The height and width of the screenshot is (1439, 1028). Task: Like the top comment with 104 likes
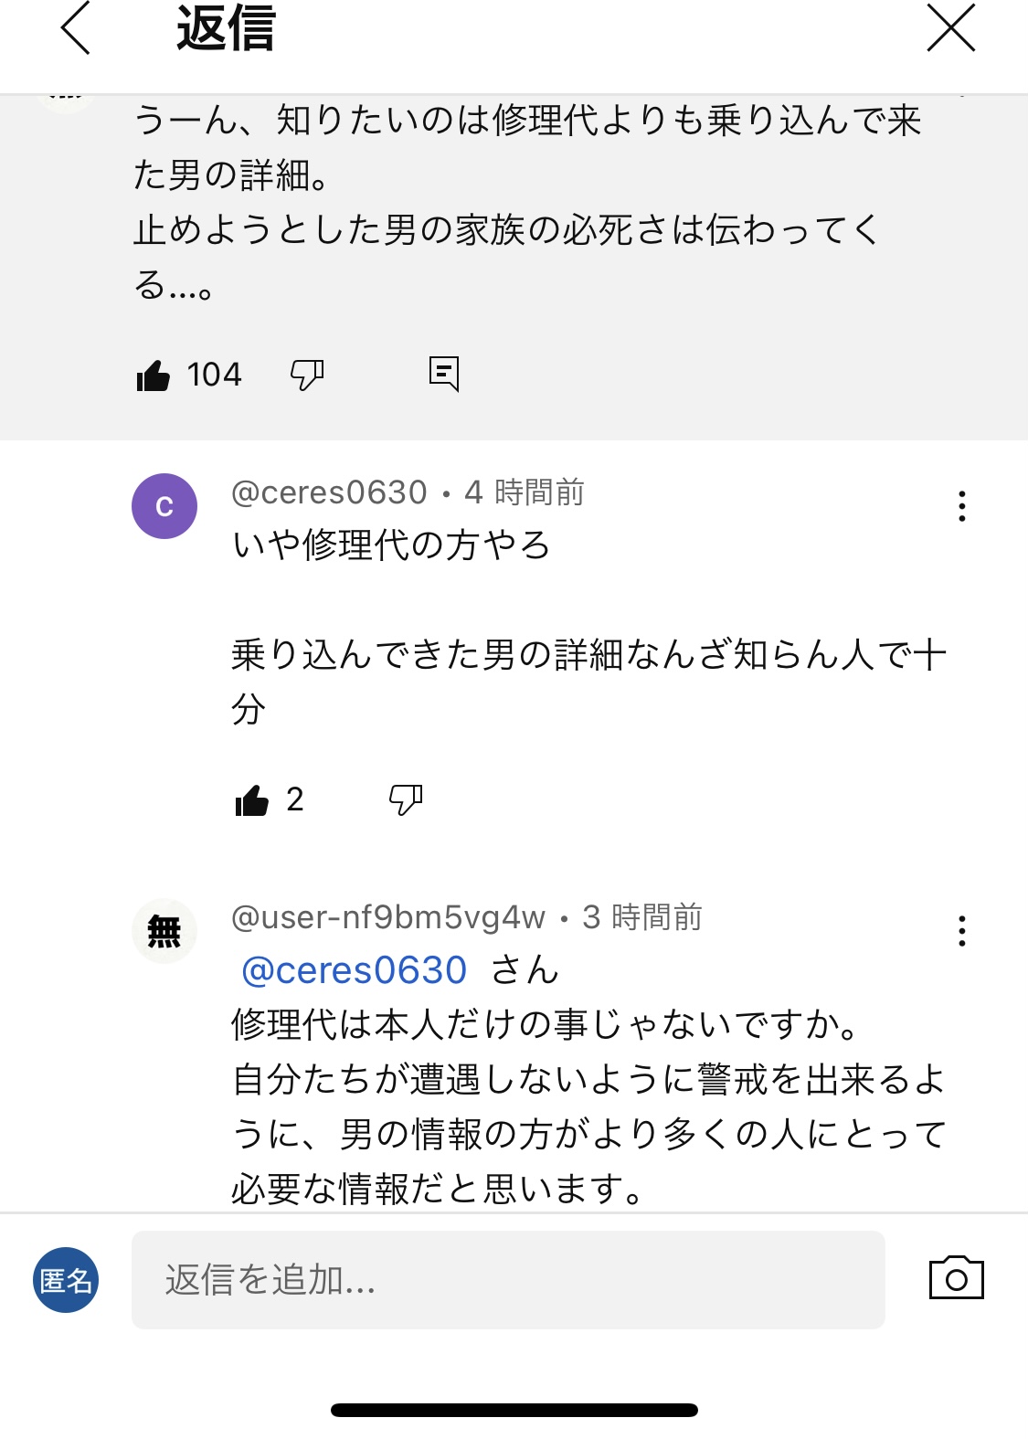[154, 375]
